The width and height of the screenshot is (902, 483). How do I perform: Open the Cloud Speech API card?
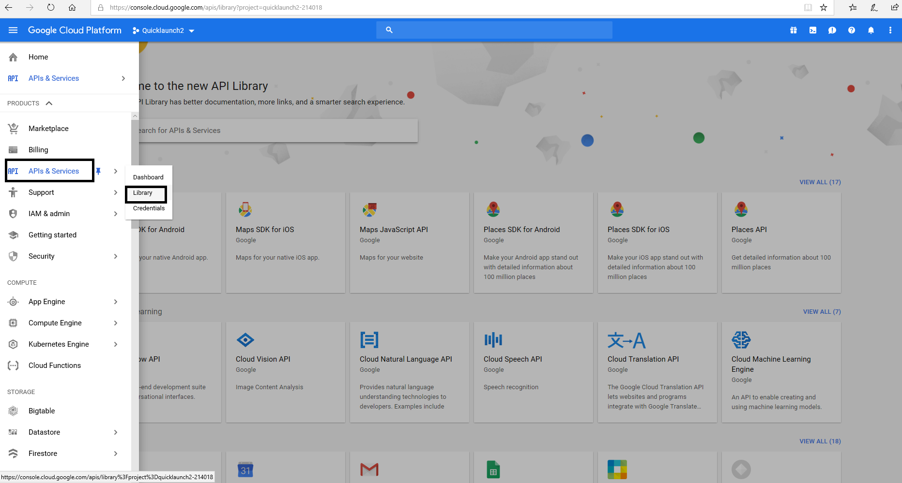(x=533, y=372)
